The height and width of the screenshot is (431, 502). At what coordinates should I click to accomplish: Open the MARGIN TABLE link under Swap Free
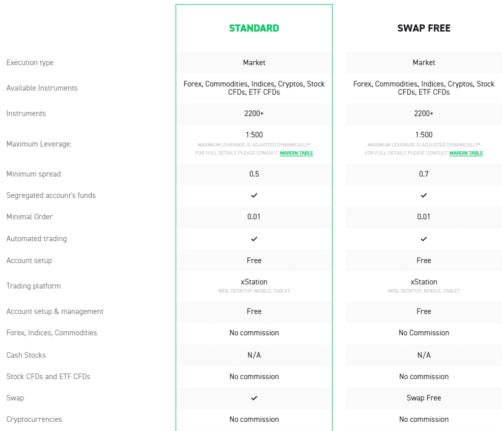[466, 153]
